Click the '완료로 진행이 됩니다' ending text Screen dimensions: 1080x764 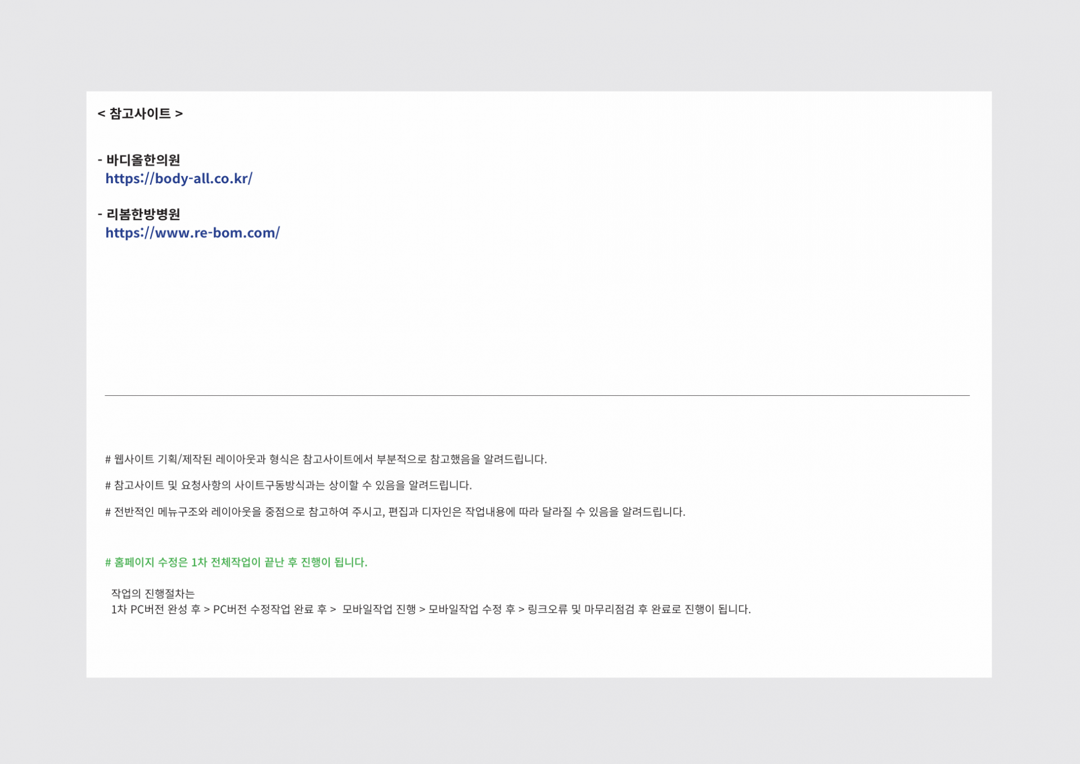(x=700, y=609)
